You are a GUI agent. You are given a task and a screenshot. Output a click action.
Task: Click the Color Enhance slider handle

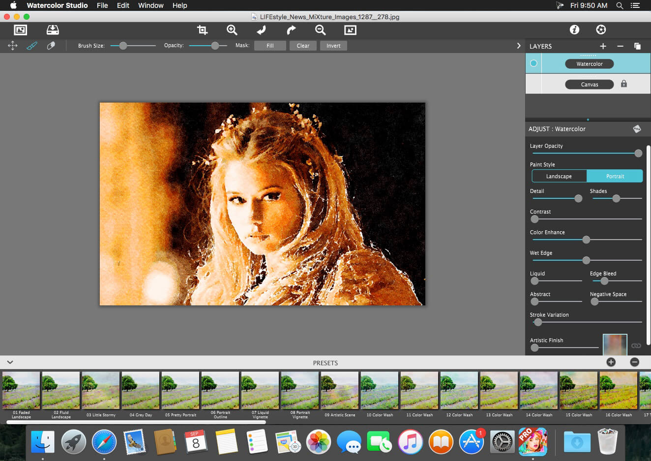(x=586, y=240)
